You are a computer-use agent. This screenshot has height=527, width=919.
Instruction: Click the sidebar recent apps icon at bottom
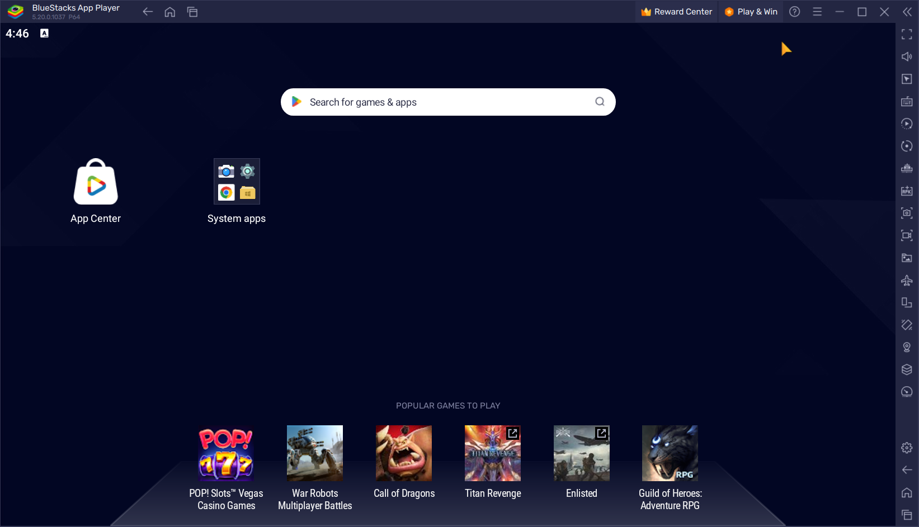[x=907, y=515]
